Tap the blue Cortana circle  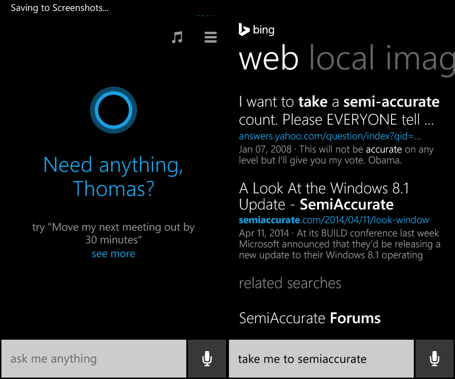[x=113, y=110]
